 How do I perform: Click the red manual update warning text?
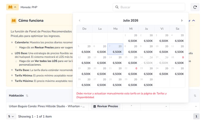(x=121, y=95)
